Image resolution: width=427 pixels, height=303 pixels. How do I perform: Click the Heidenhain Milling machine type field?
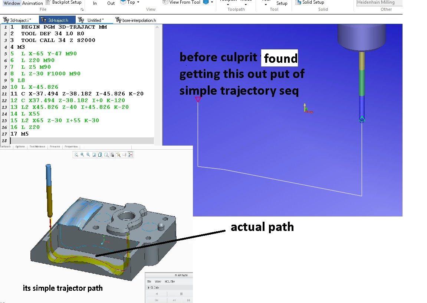coord(379,3)
